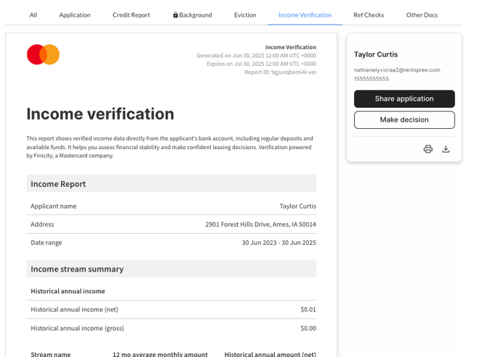Click the net income value $0.01
486x357 pixels.
308,309
